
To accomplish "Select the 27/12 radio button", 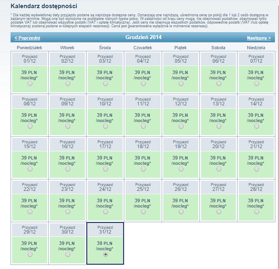I will (x=218, y=212).
